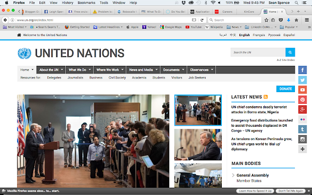Open the UN Pinterest icon
Image resolution: width=312 pixels, height=195 pixels.
tap(302, 99)
